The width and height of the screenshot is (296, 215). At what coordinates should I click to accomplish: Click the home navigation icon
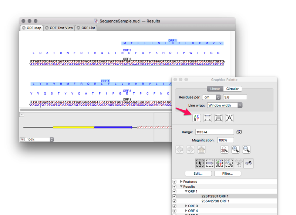coord(201,149)
